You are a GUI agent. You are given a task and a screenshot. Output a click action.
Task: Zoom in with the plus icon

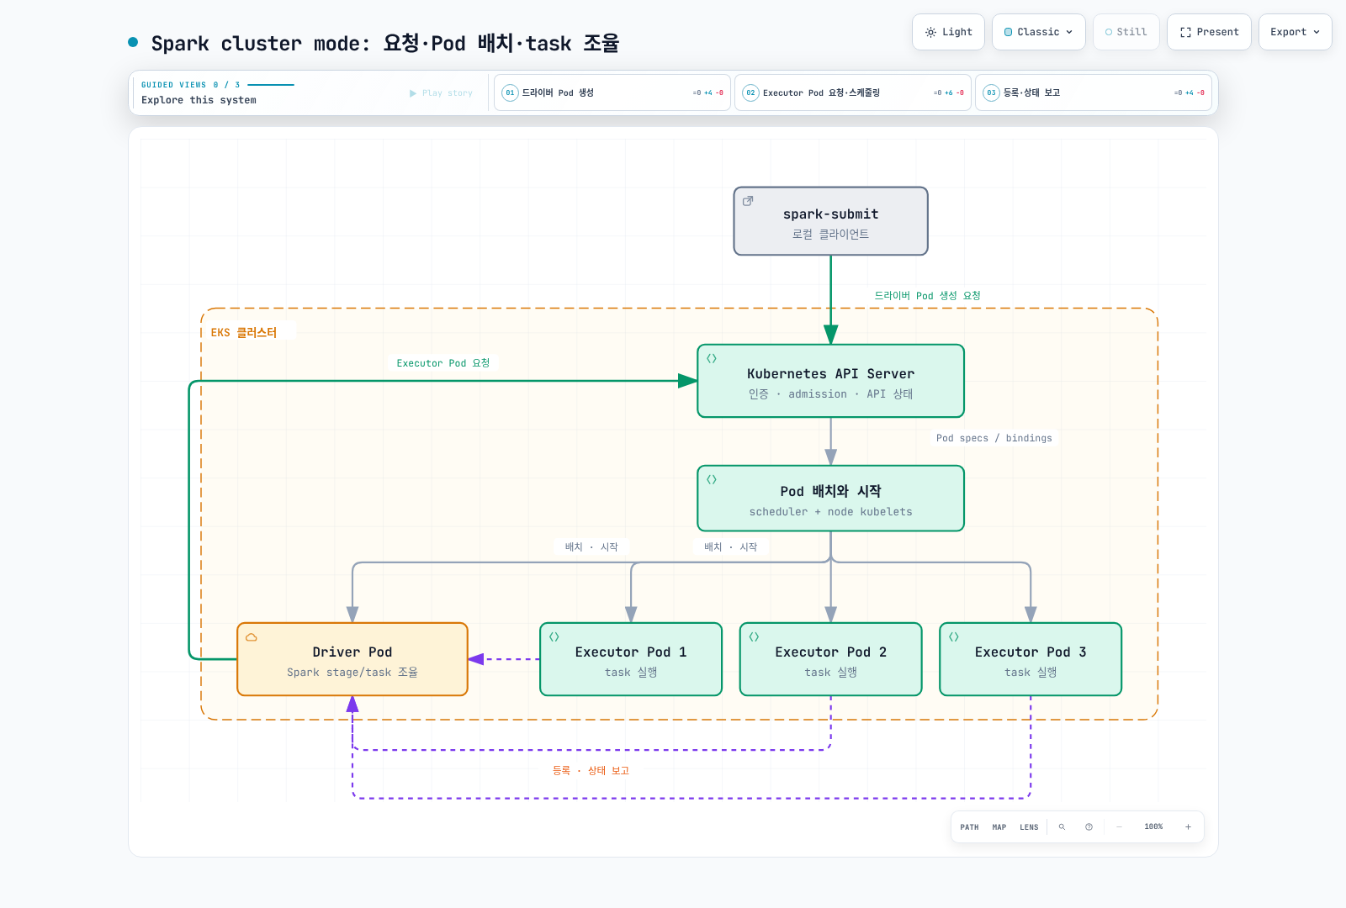[x=1188, y=826]
